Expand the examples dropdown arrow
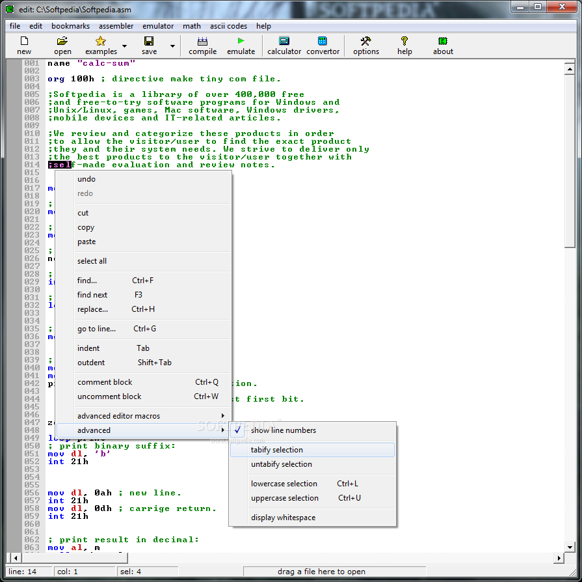Screen dimensions: 582x582 (x=125, y=46)
